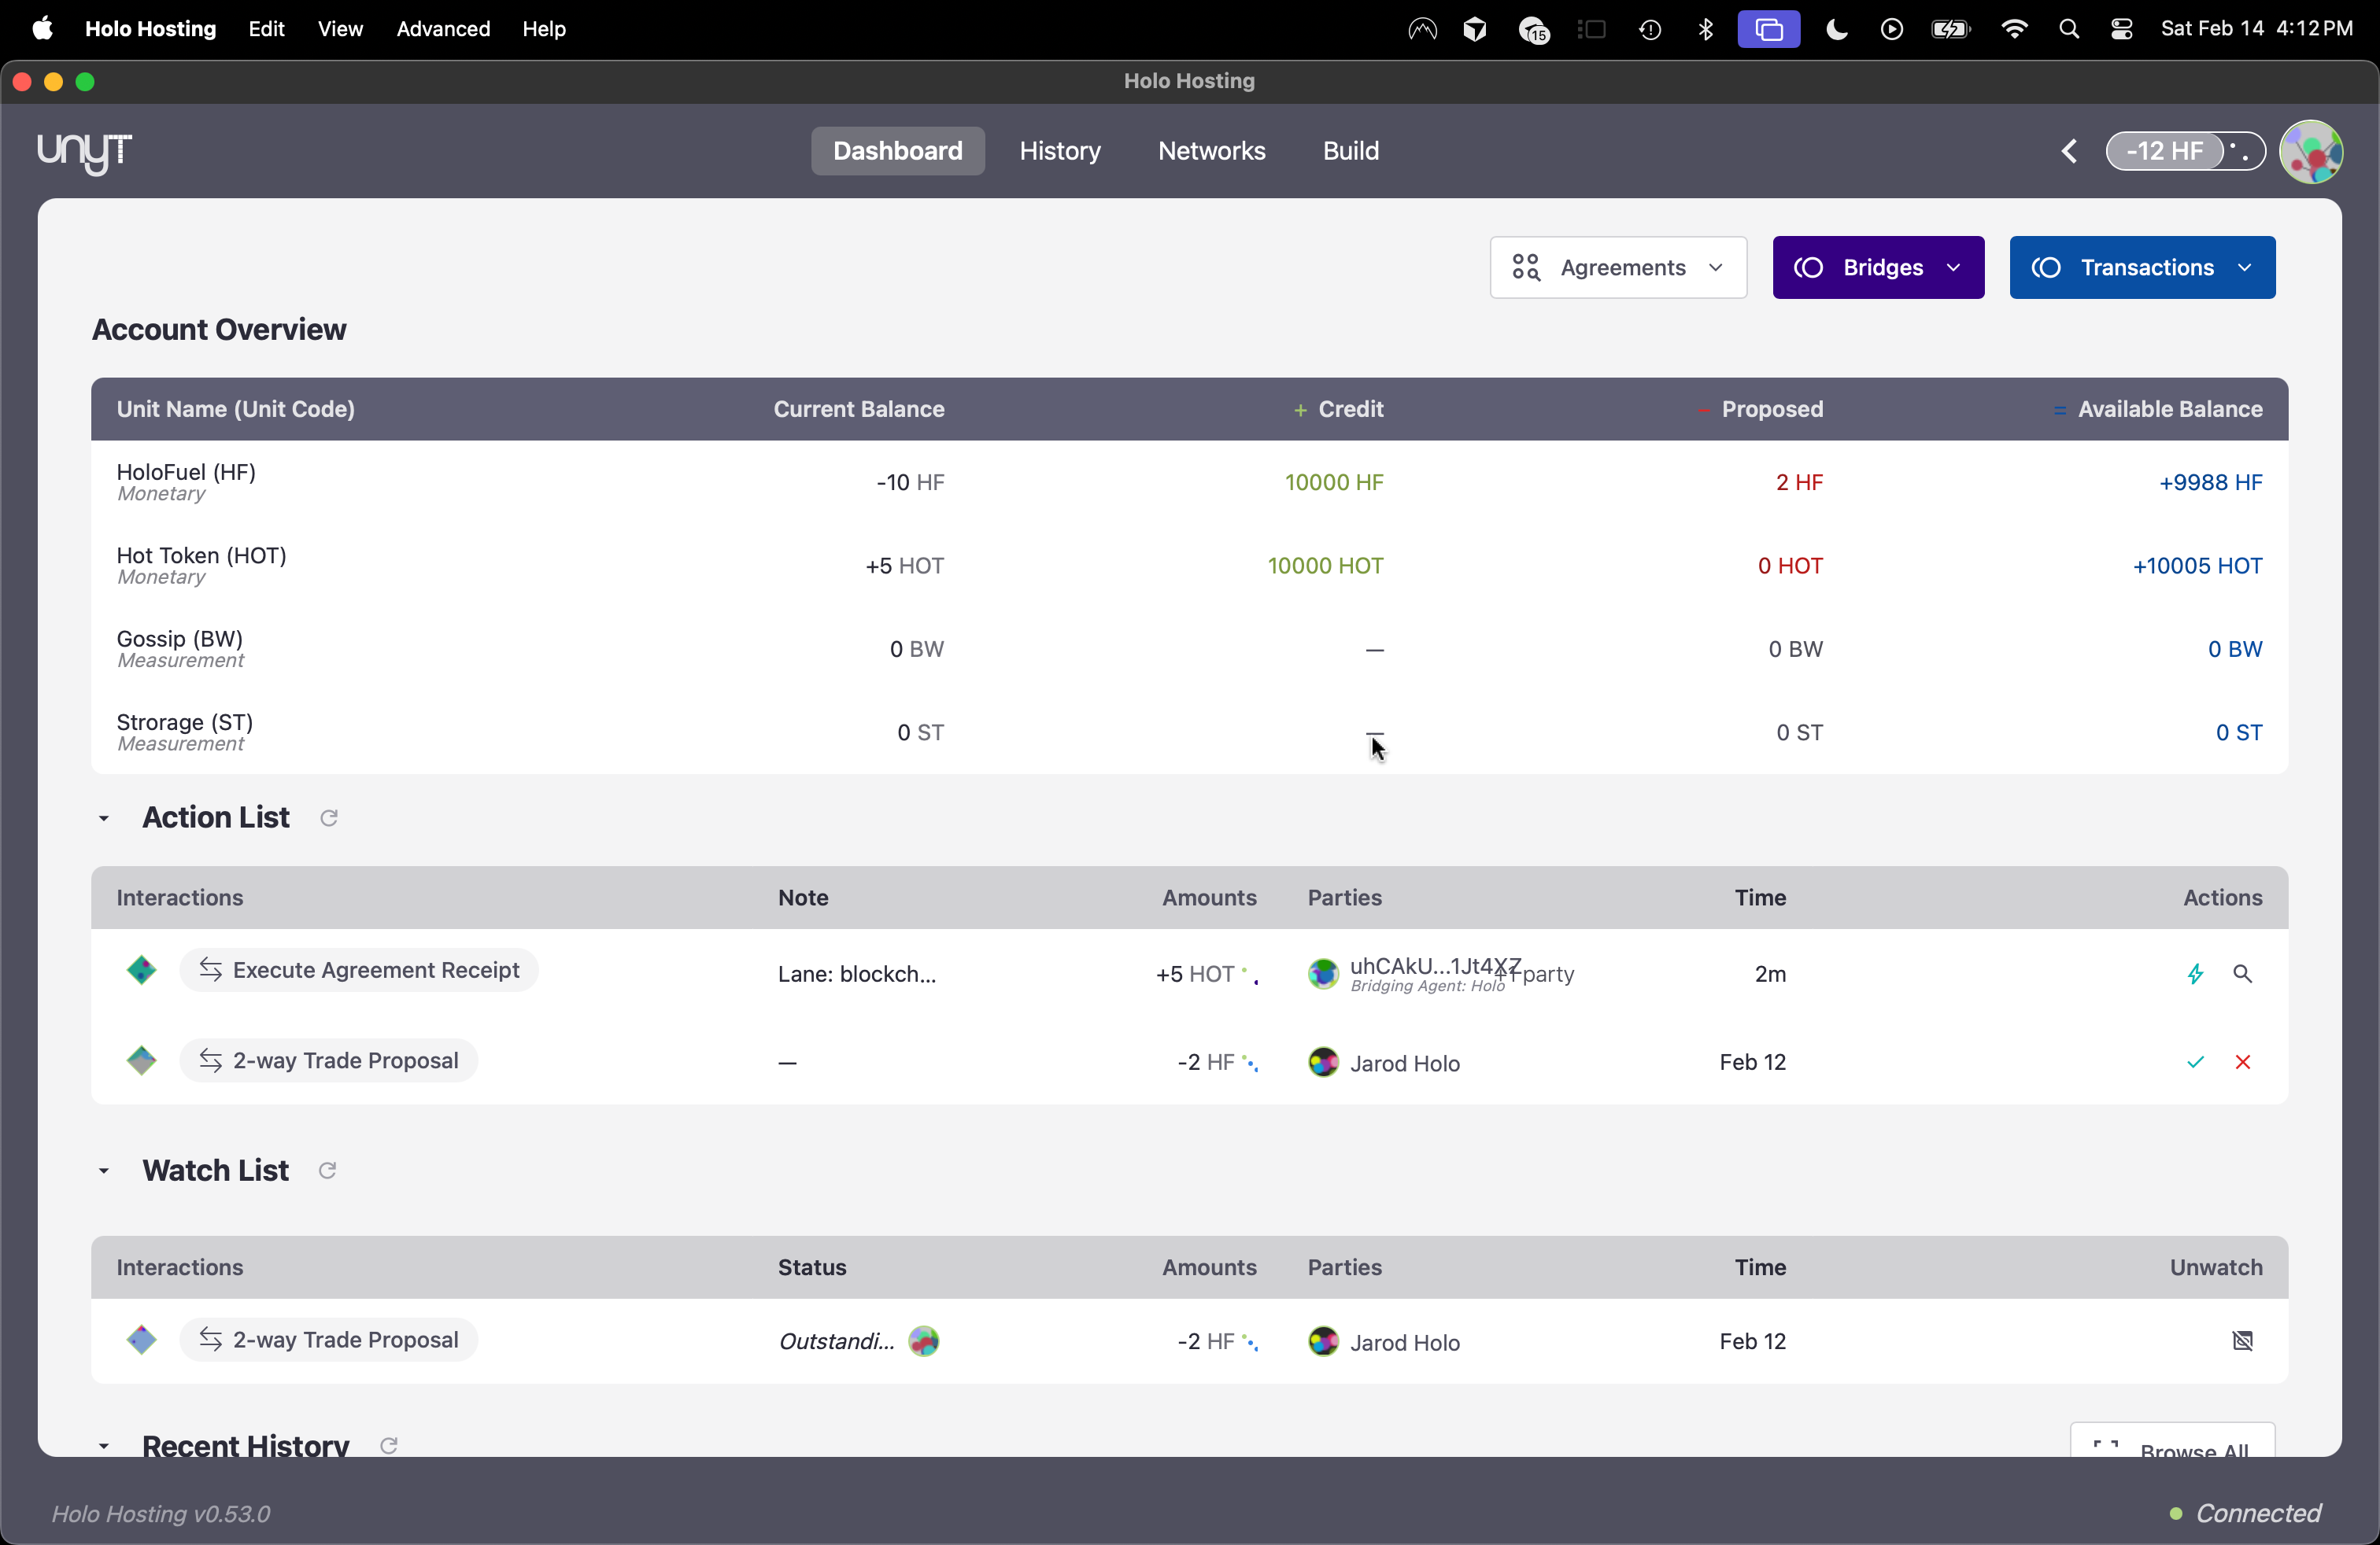Toggle Do Not Disturb in the menu bar
Screen dimensions: 2380x1545
point(1835,29)
